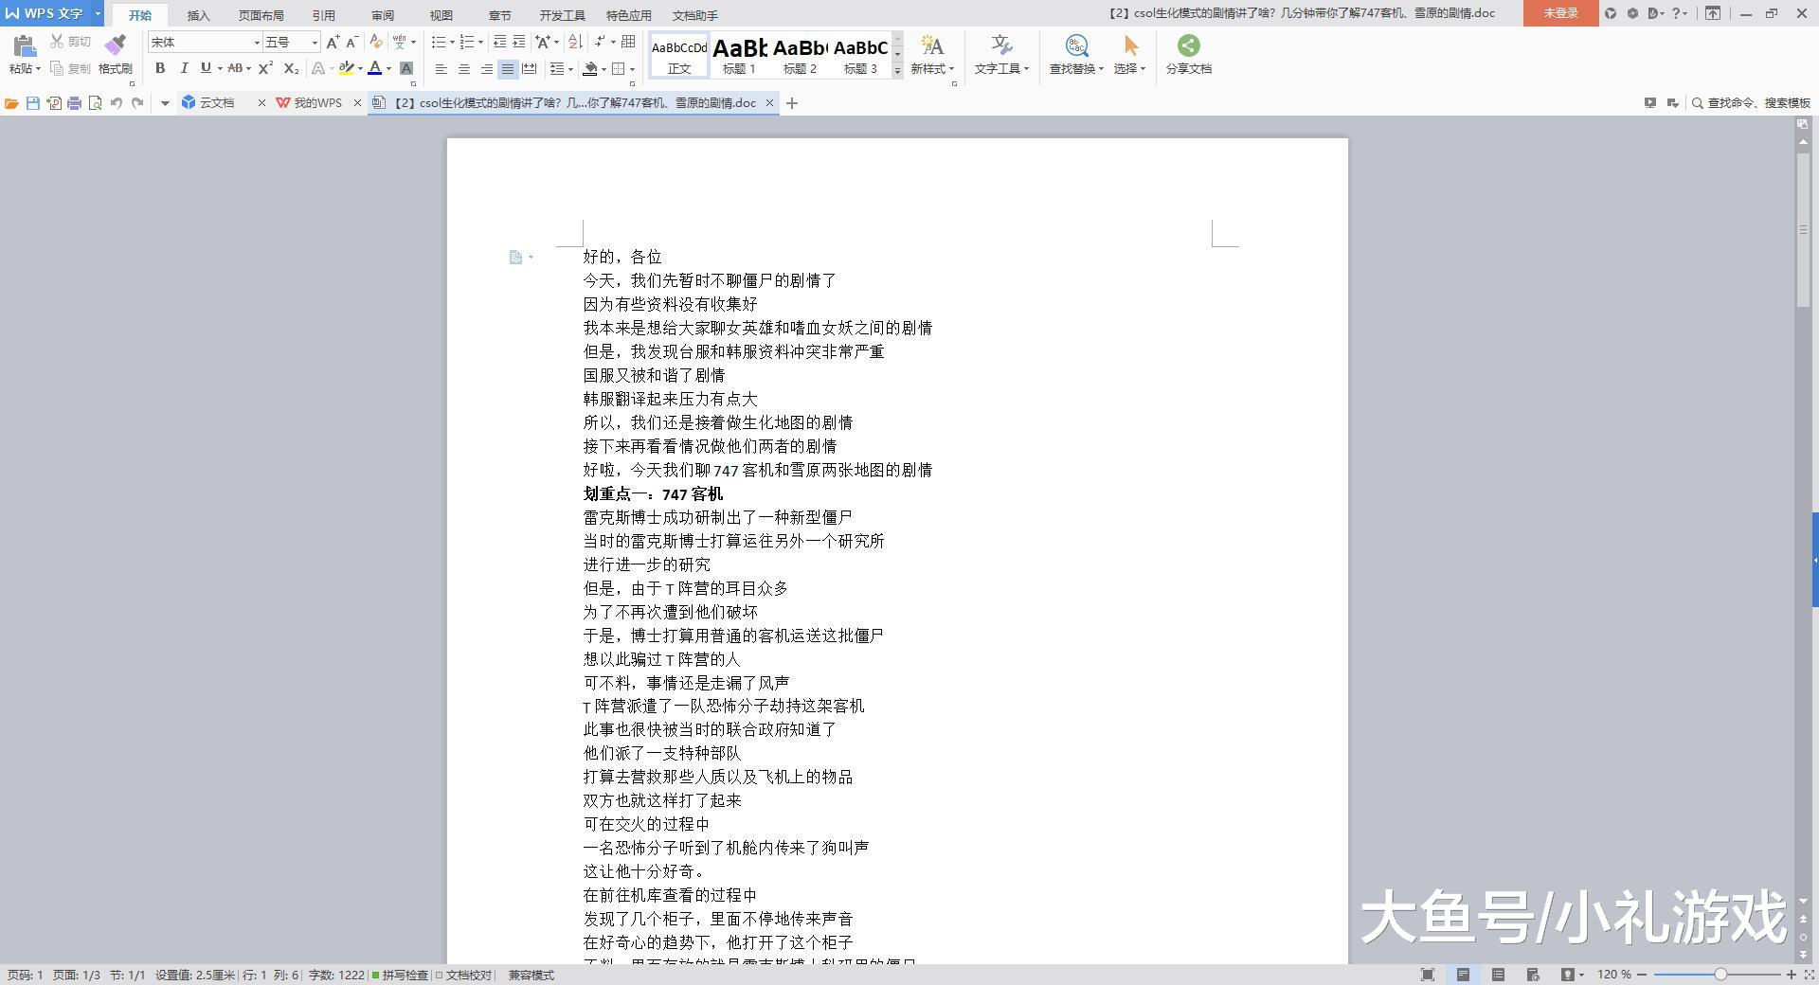Apply the 正文 body style
1819x985 pixels.
click(679, 55)
